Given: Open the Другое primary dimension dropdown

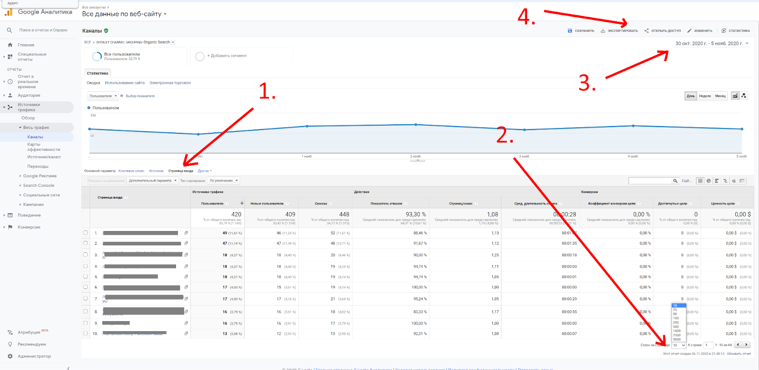Looking at the screenshot, I should [205, 171].
